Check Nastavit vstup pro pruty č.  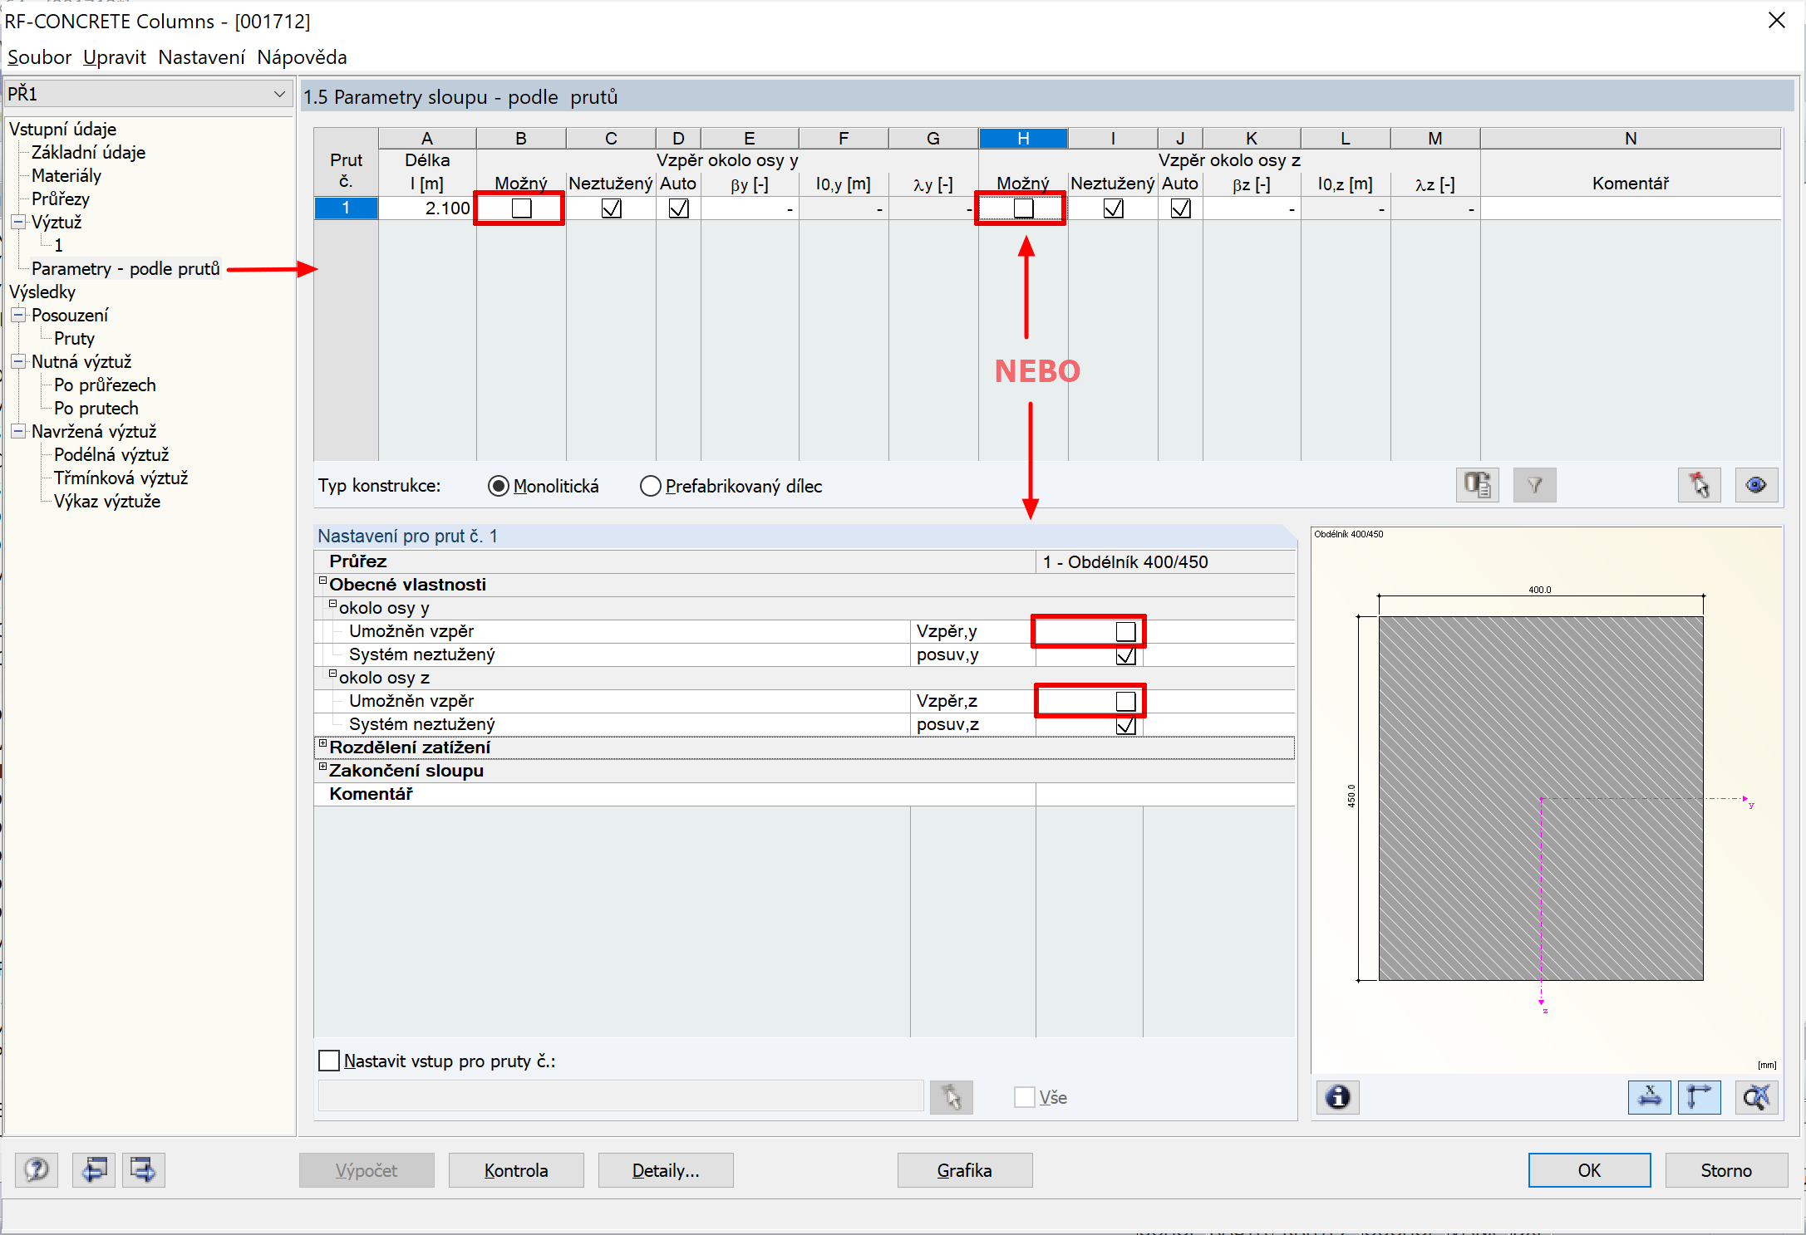329,1061
